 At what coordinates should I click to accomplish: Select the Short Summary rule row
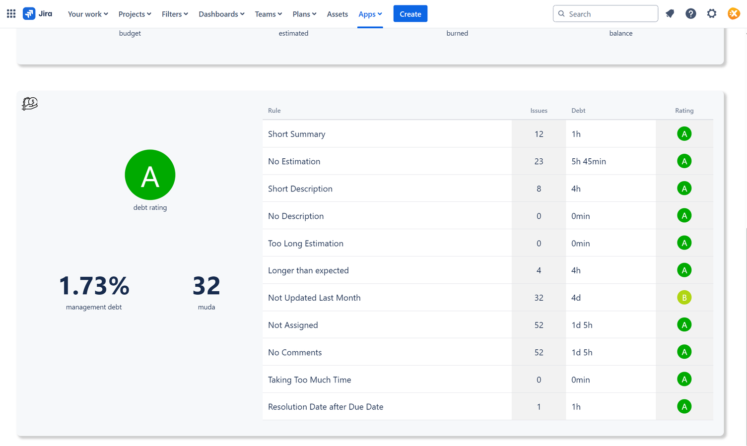pyautogui.click(x=488, y=134)
